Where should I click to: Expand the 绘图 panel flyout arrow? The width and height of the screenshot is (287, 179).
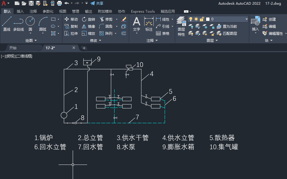(x=36, y=40)
